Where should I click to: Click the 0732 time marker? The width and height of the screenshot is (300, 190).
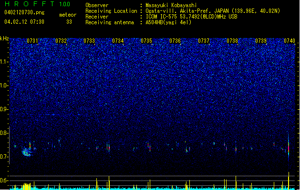pyautogui.click(x=61, y=41)
